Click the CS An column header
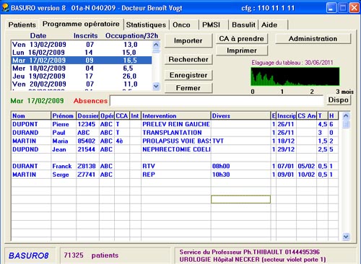This screenshot has height=264, width=361. (306, 116)
